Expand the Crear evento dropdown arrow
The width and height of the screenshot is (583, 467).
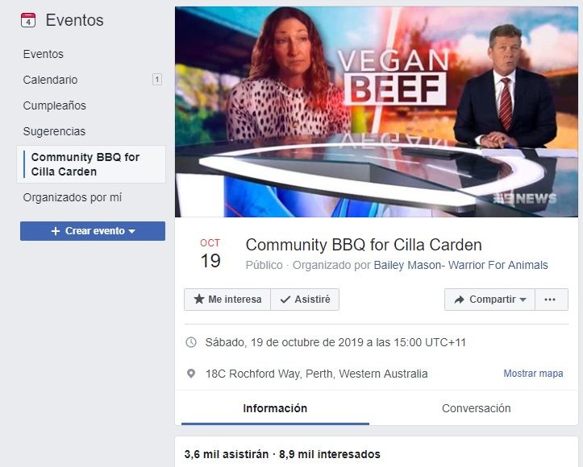pos(131,231)
